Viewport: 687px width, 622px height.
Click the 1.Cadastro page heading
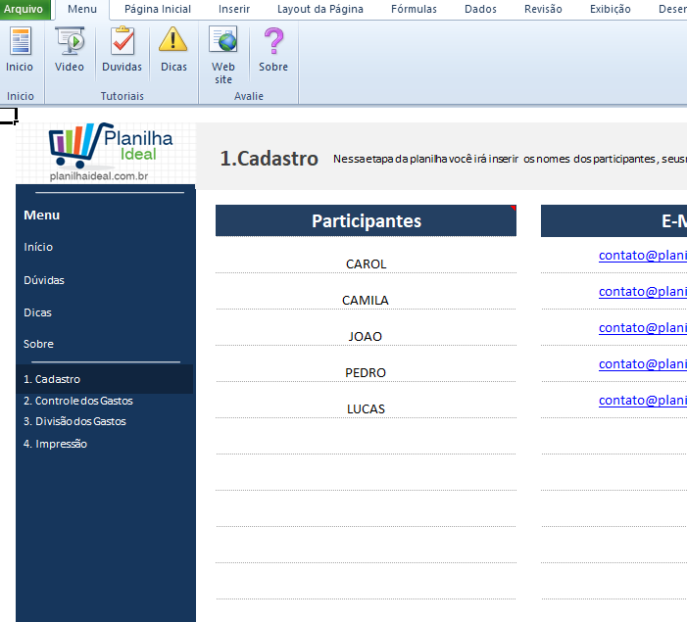(269, 159)
